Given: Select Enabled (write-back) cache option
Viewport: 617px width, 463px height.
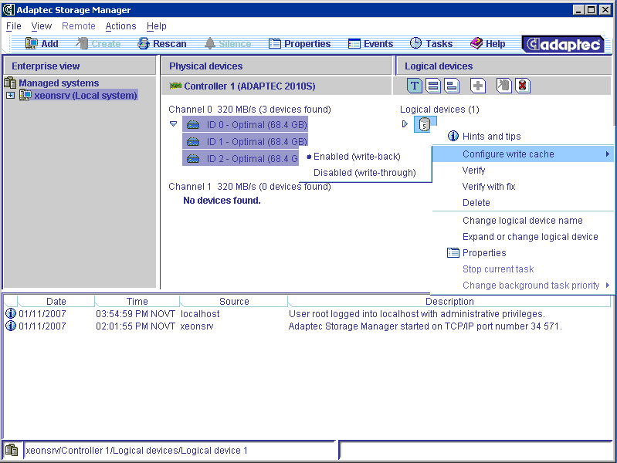Looking at the screenshot, I should coord(357,157).
